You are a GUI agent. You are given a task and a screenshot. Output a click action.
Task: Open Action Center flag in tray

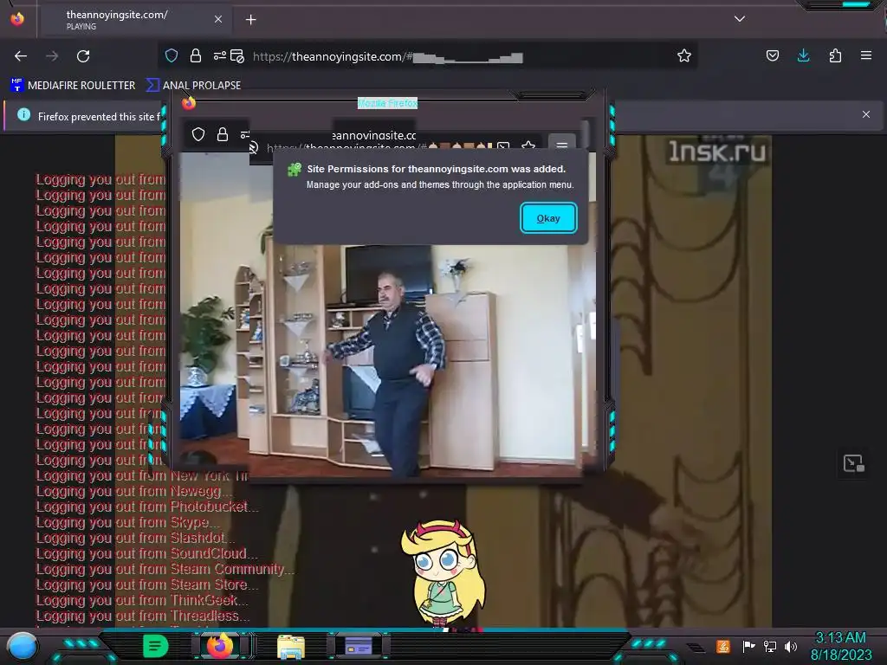[x=748, y=646]
